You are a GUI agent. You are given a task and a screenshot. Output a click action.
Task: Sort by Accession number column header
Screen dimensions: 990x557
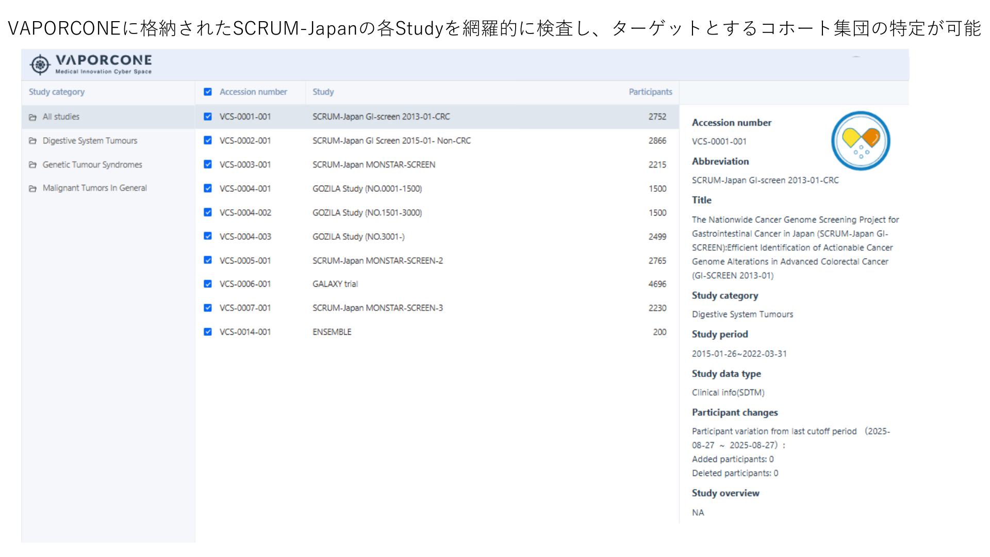point(253,92)
